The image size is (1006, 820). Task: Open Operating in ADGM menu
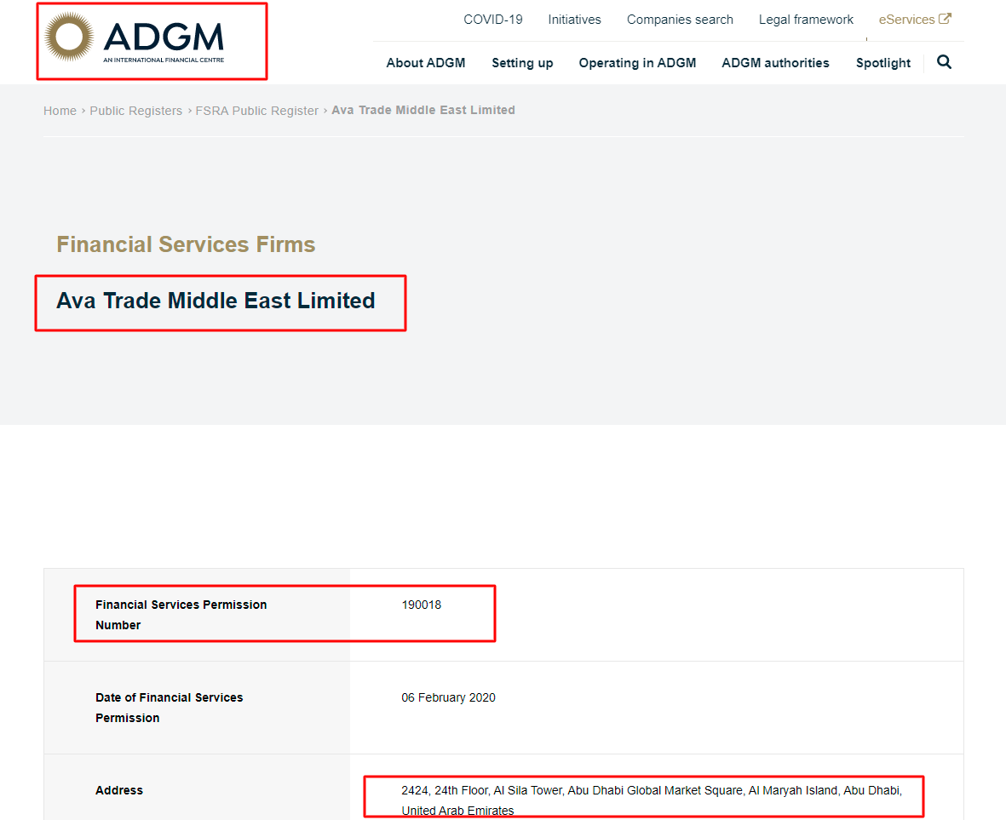click(x=637, y=63)
